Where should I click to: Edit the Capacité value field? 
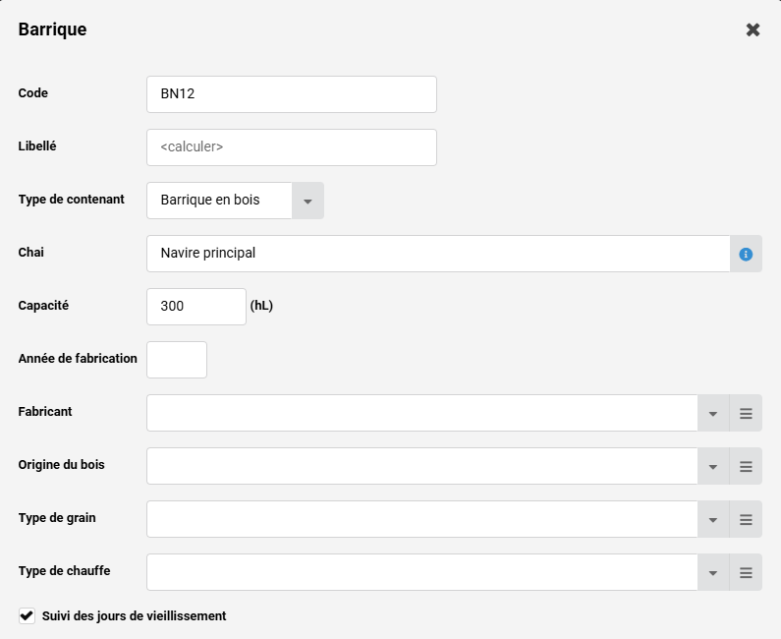(x=195, y=307)
